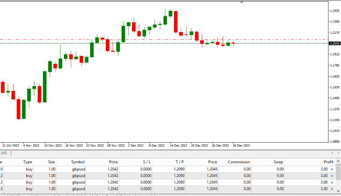This screenshot has height=196, width=341.
Task: Sort orders by the Symbol column header
Action: [78, 162]
